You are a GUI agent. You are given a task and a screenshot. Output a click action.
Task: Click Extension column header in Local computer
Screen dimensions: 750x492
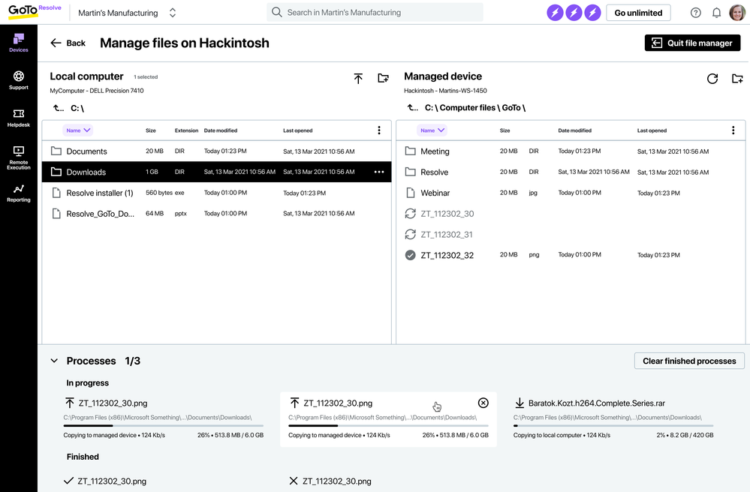tap(186, 130)
